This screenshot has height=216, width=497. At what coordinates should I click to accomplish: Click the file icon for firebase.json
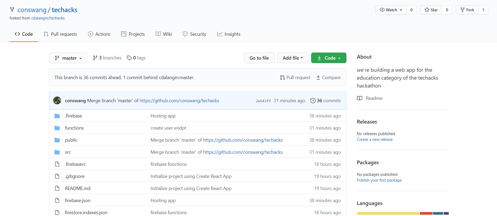pos(57,200)
